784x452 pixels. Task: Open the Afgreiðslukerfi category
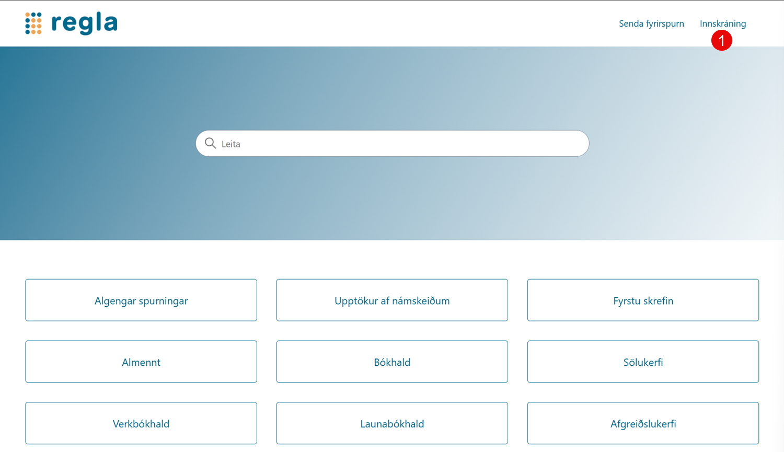click(x=643, y=424)
